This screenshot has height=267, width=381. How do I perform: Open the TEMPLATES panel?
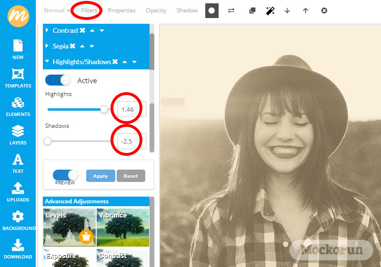18,78
